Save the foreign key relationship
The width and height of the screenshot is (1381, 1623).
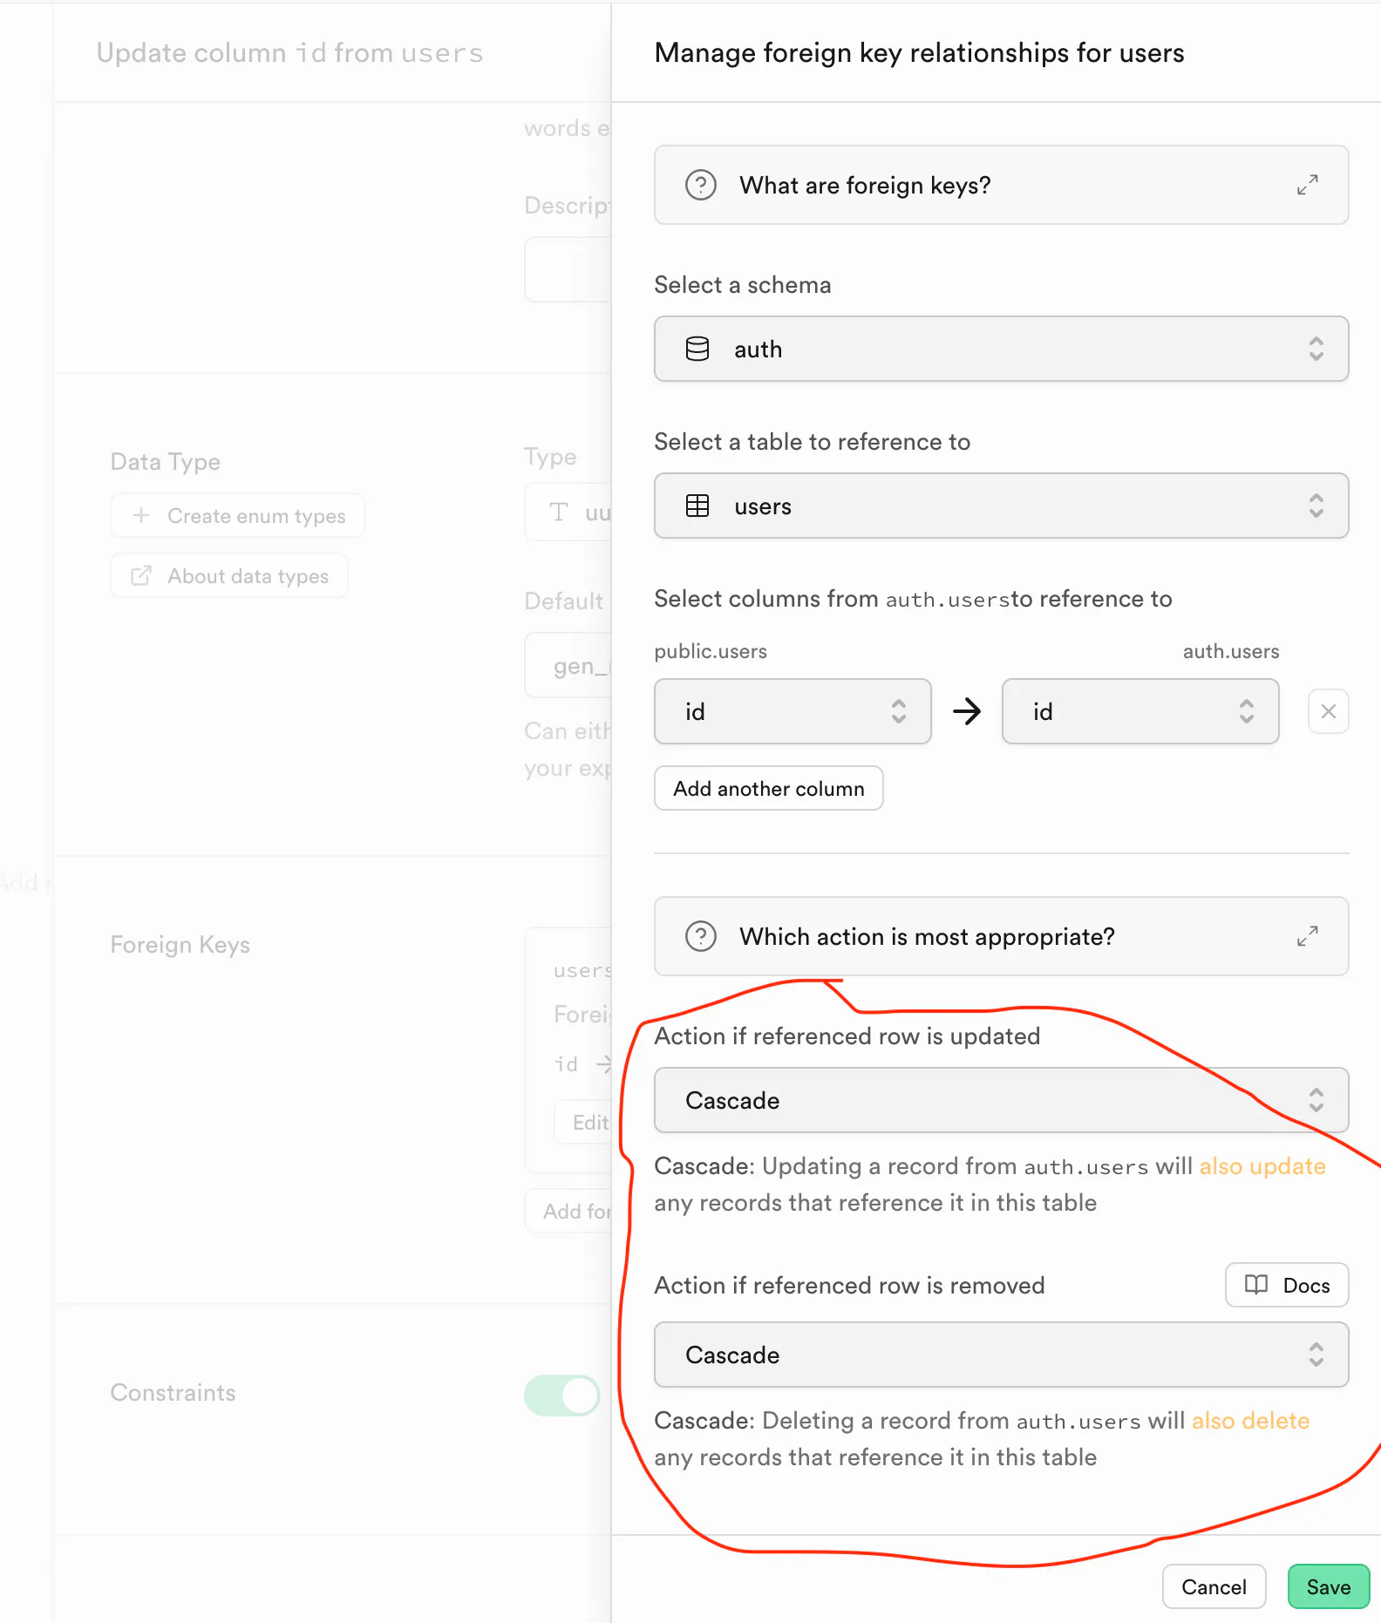pos(1328,1586)
